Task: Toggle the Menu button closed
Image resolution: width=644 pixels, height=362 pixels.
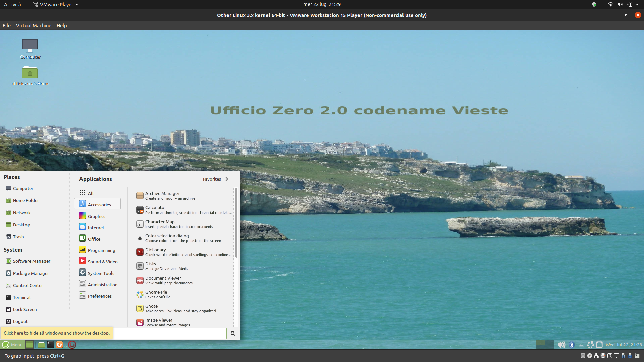Action: click(13, 345)
